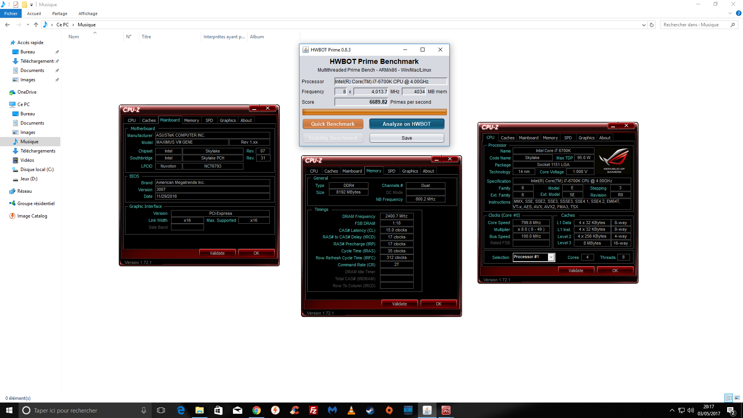Open About tab in Mainboard CPU-Z window

(246, 120)
